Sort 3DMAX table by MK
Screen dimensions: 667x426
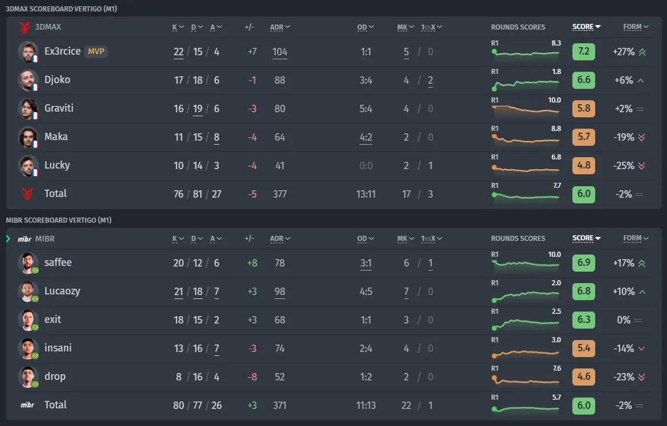click(405, 27)
